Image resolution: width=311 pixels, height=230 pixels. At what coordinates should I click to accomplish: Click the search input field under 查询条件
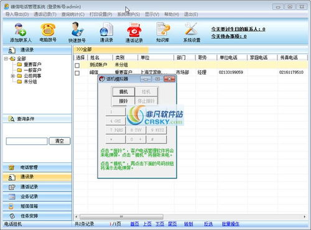tap(27, 141)
